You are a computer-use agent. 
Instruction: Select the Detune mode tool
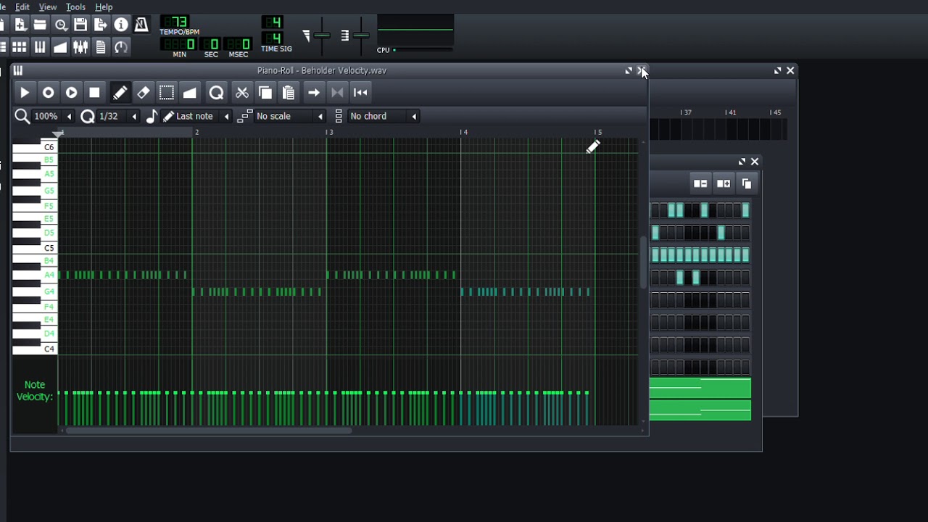click(x=190, y=92)
